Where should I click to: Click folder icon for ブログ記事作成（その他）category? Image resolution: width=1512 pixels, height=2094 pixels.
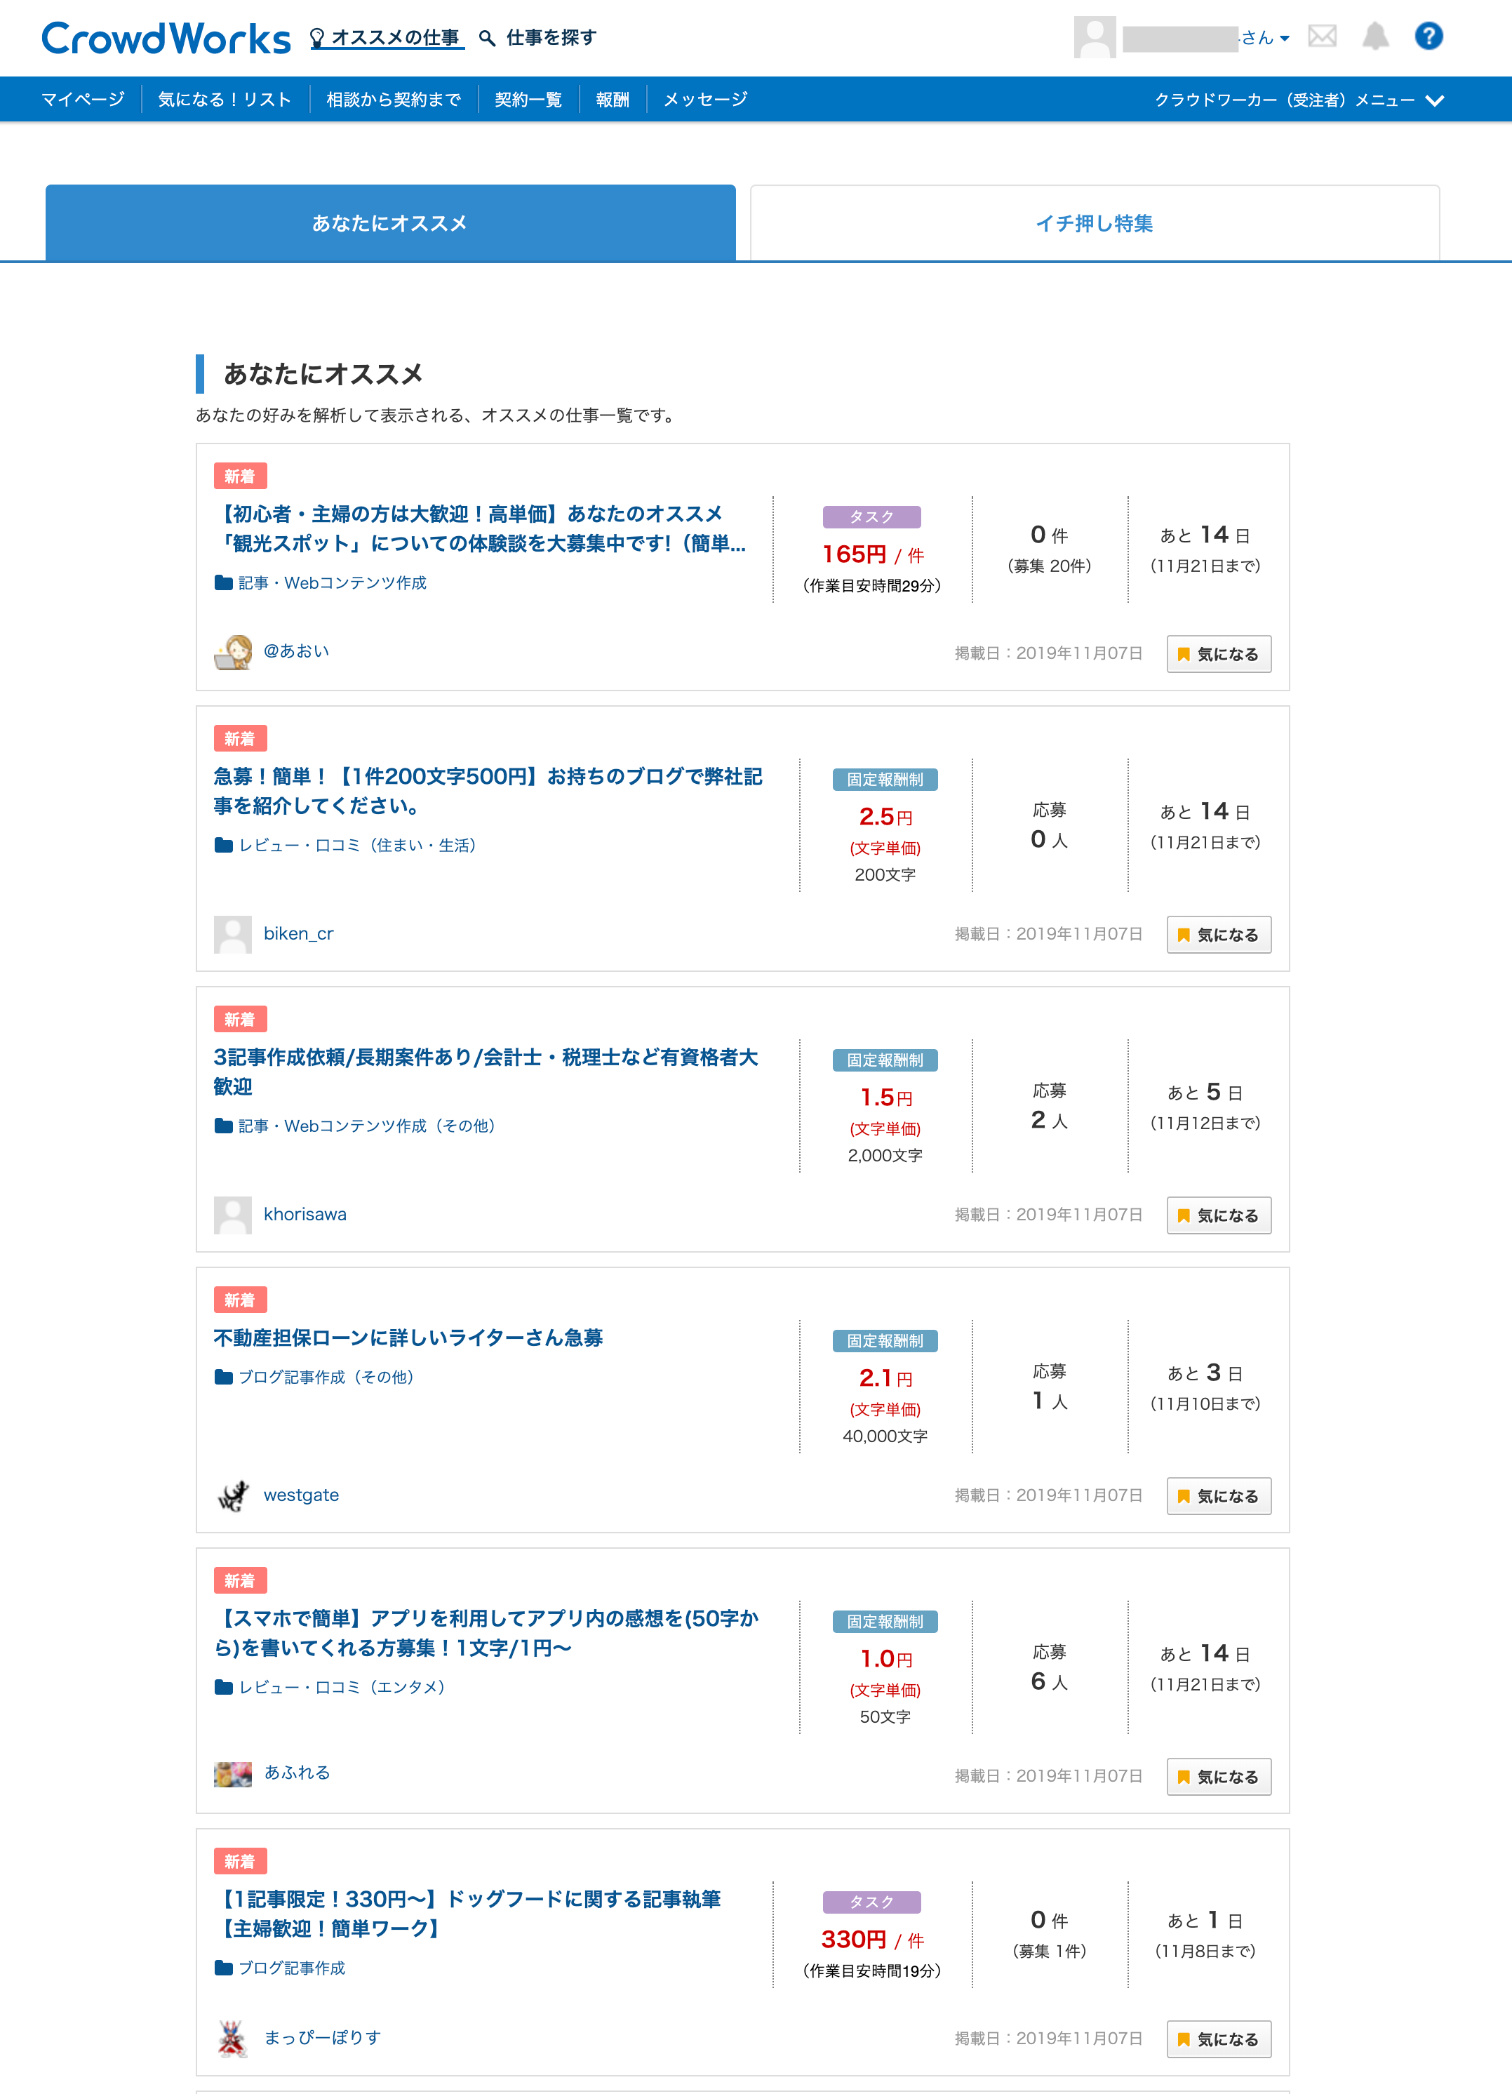223,1377
